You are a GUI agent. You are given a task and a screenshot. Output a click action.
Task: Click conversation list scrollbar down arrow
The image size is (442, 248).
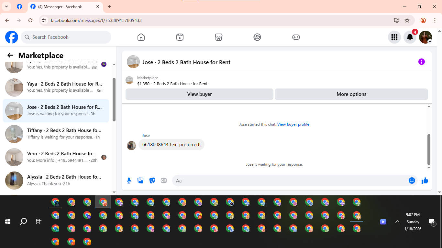tap(114, 192)
